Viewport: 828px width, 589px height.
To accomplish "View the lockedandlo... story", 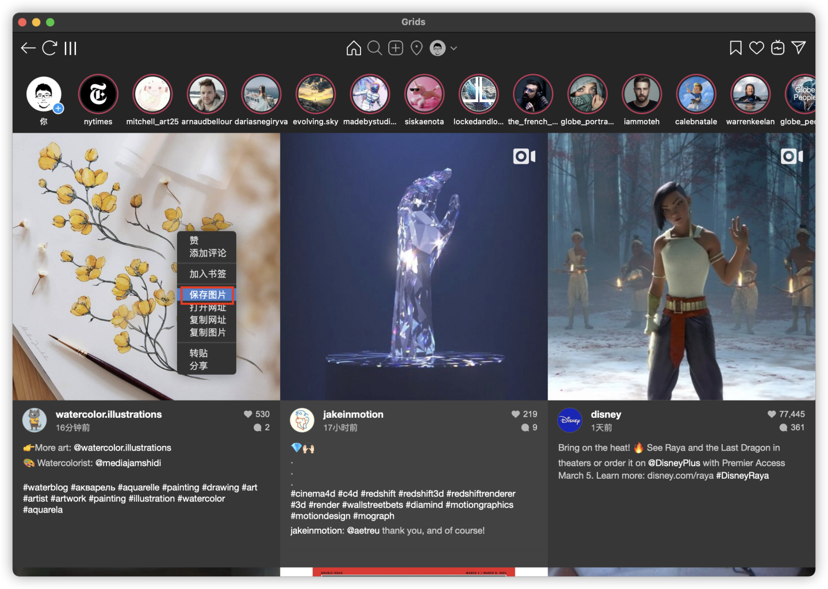I will pyautogui.click(x=478, y=94).
